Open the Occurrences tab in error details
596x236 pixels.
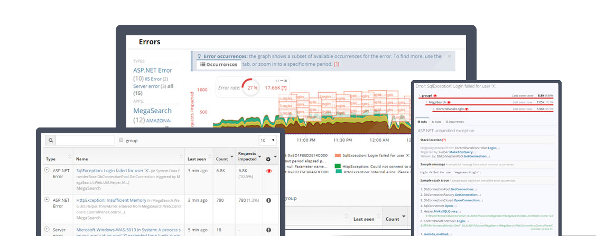click(x=456, y=121)
